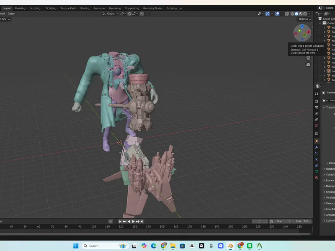
Task: Expand the Line Art panel
Action: point(329,209)
